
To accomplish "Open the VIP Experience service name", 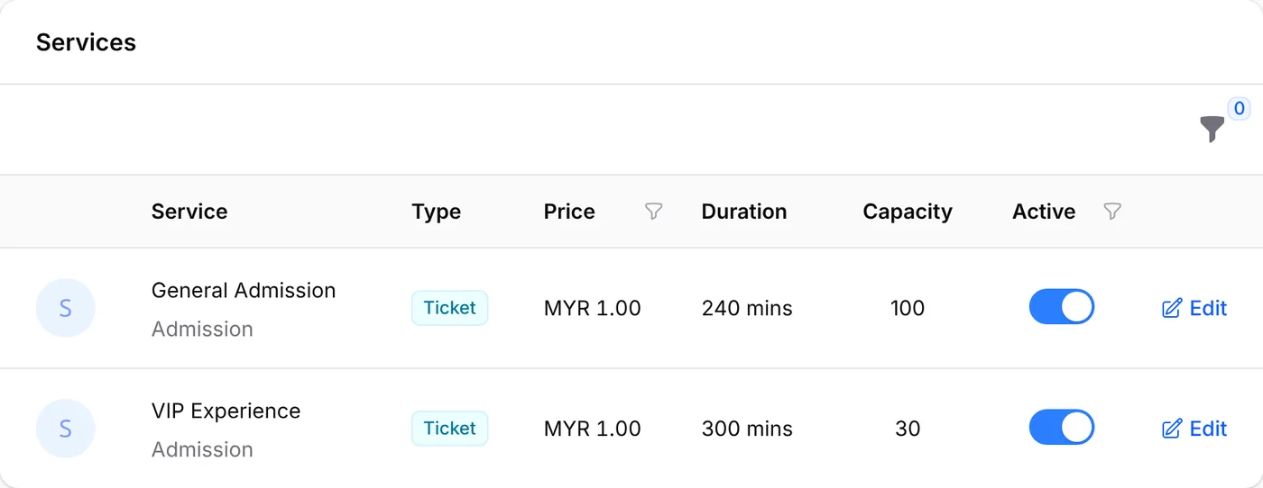I will [226, 411].
